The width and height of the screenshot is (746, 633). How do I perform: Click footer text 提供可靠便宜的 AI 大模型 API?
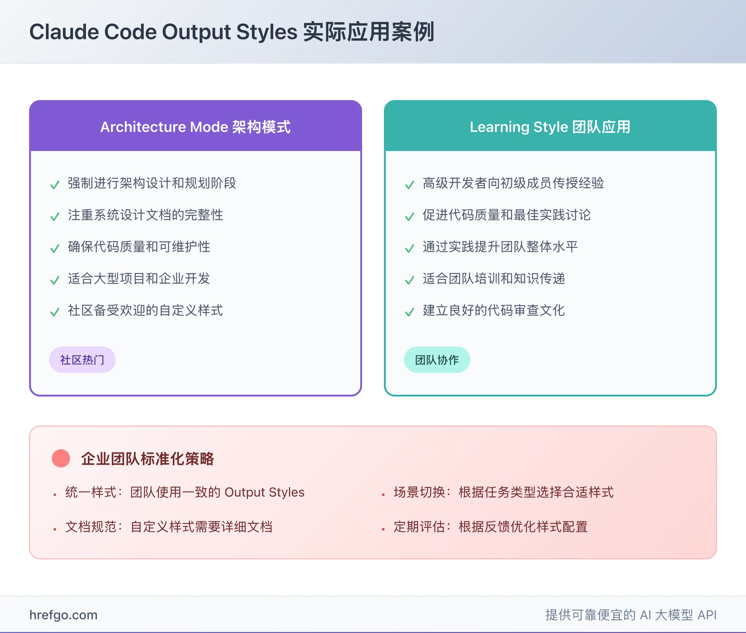point(631,615)
